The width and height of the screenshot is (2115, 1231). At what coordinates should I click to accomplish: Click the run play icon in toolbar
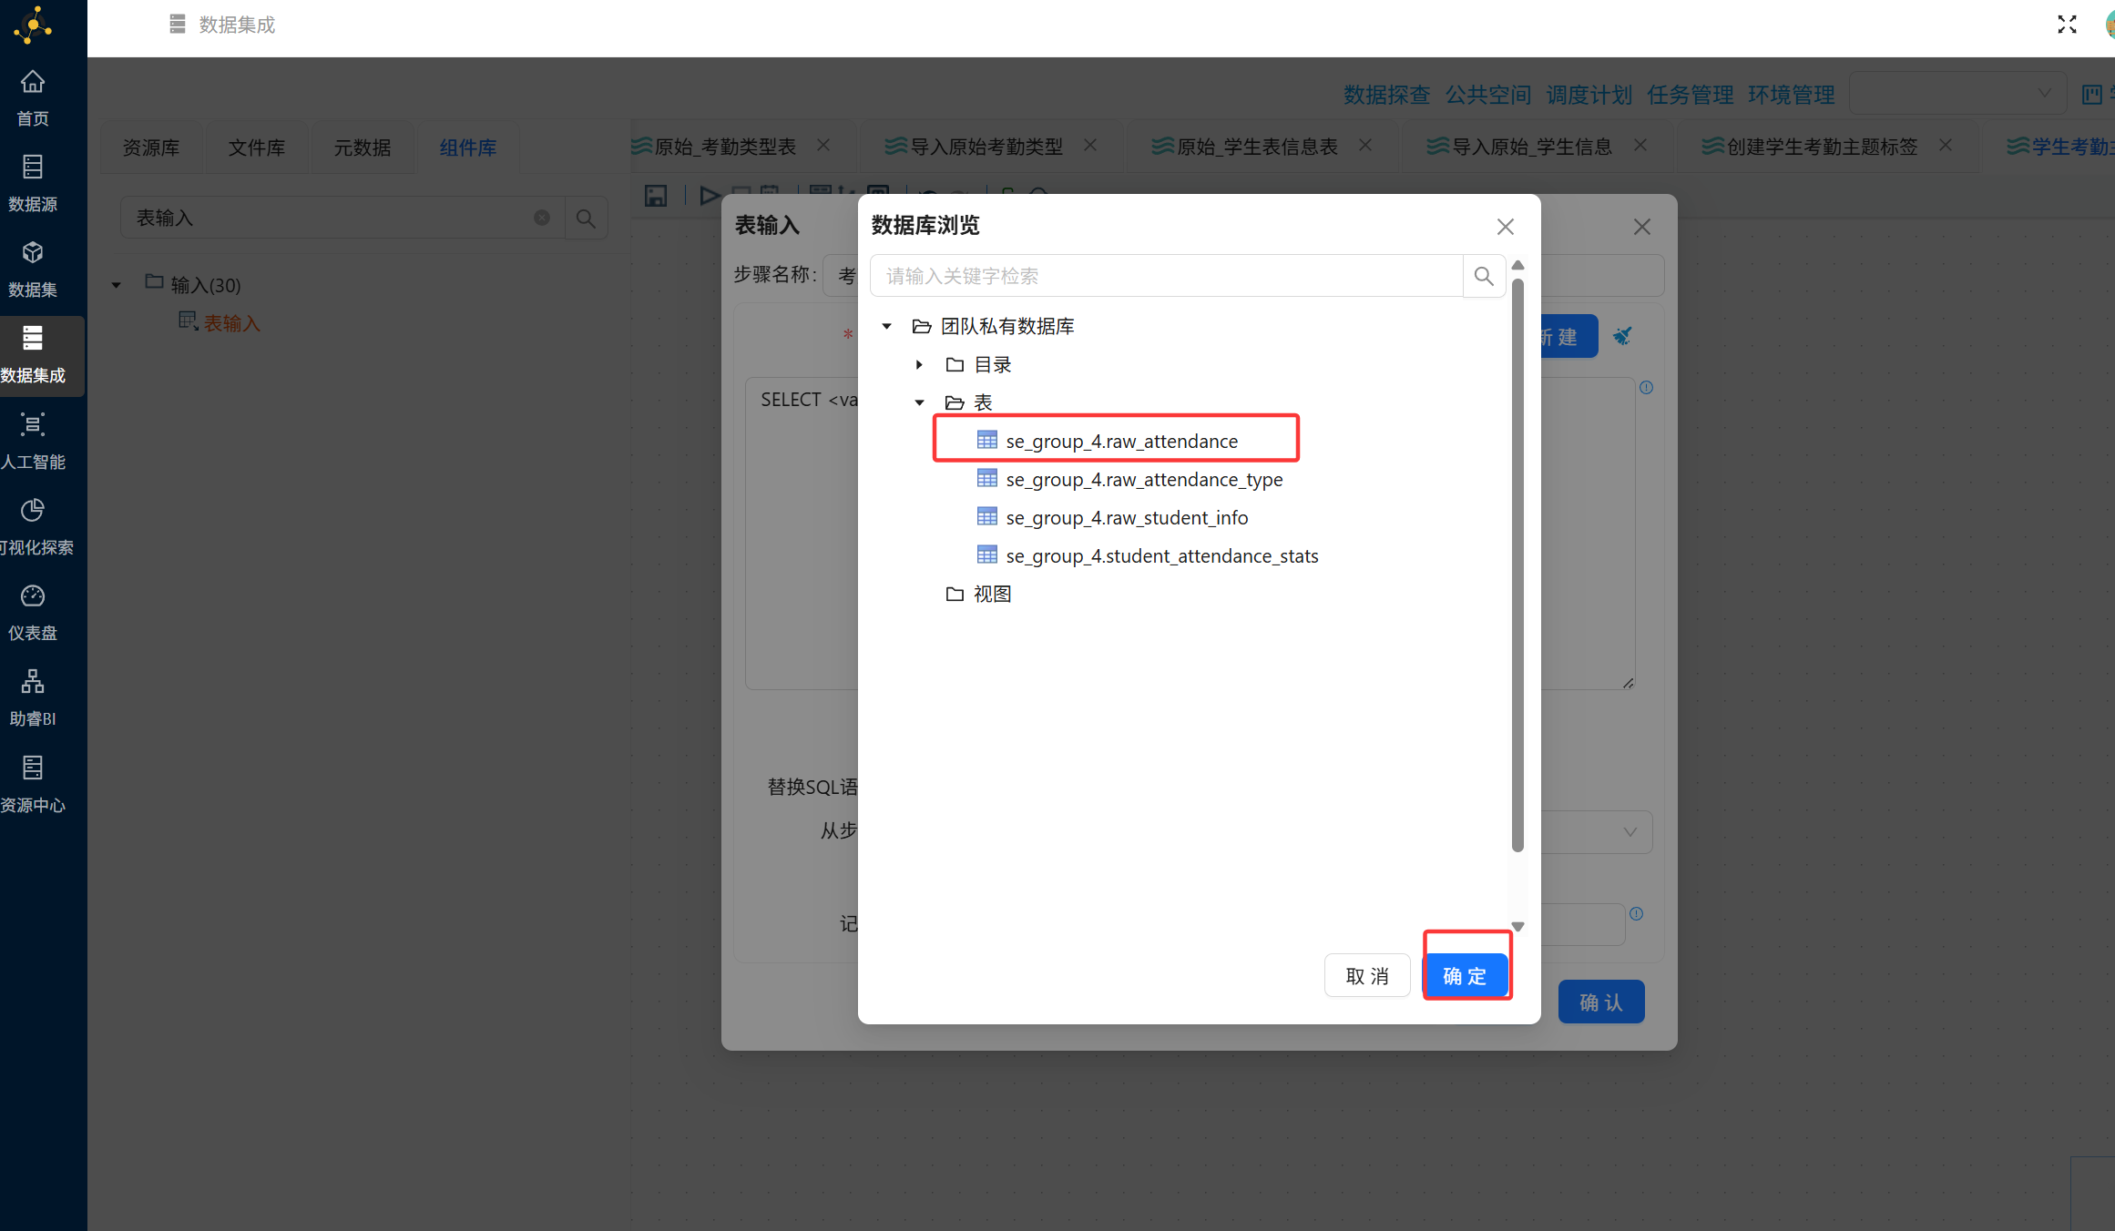[x=710, y=195]
